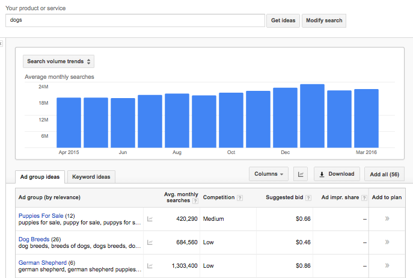Open Dog Breeds ad group link

pos(34,239)
